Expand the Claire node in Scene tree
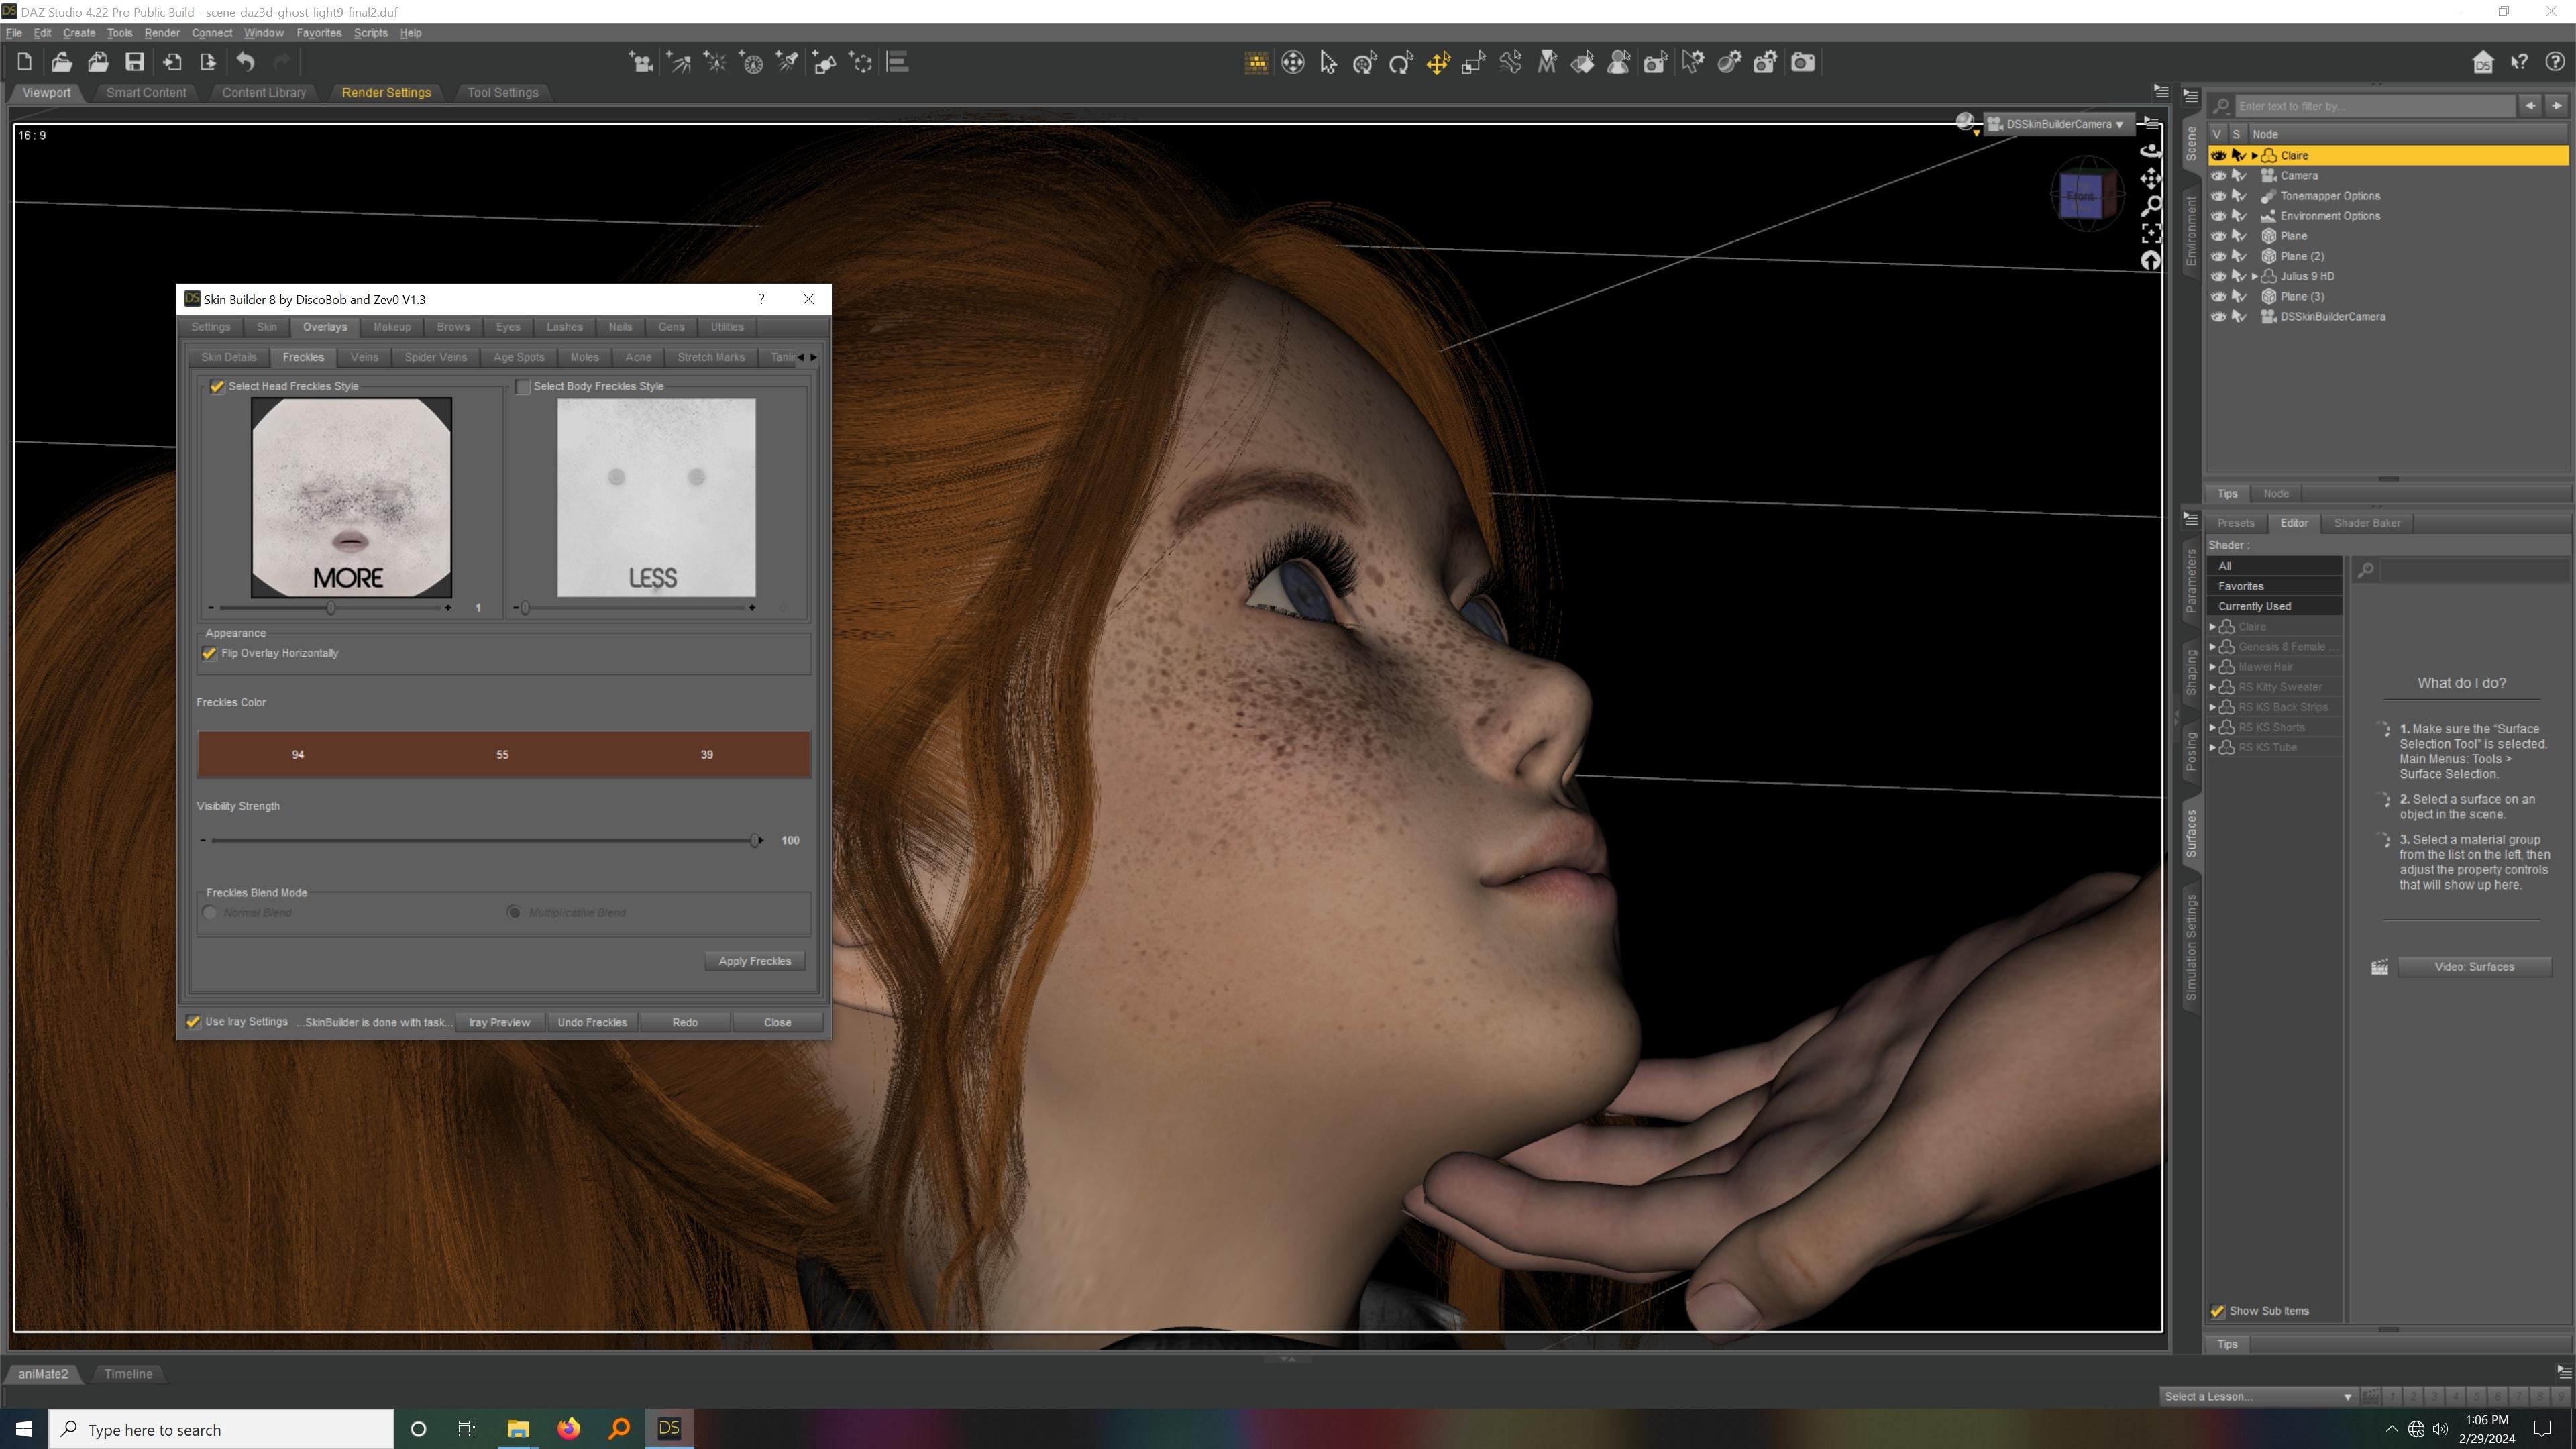This screenshot has width=2576, height=1449. [2254, 155]
